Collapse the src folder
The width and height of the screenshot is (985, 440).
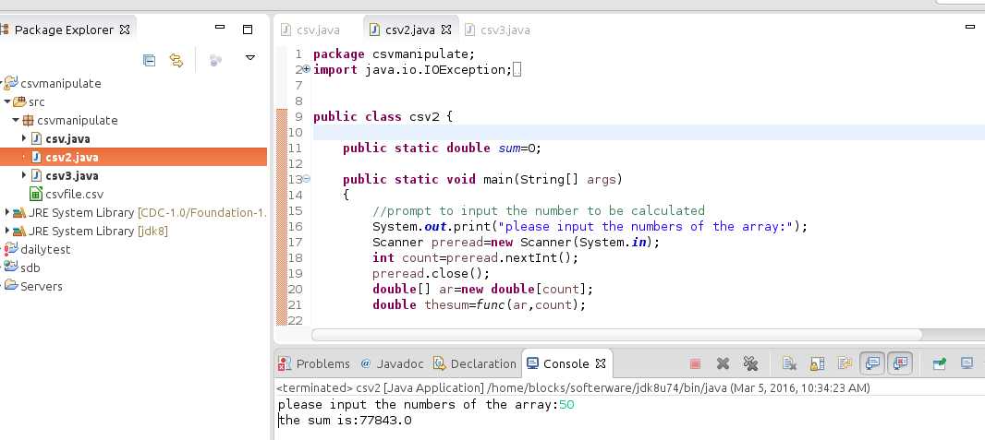click(x=6, y=101)
